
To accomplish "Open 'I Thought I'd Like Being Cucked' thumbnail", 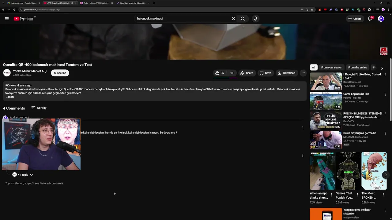I will 326,81.
